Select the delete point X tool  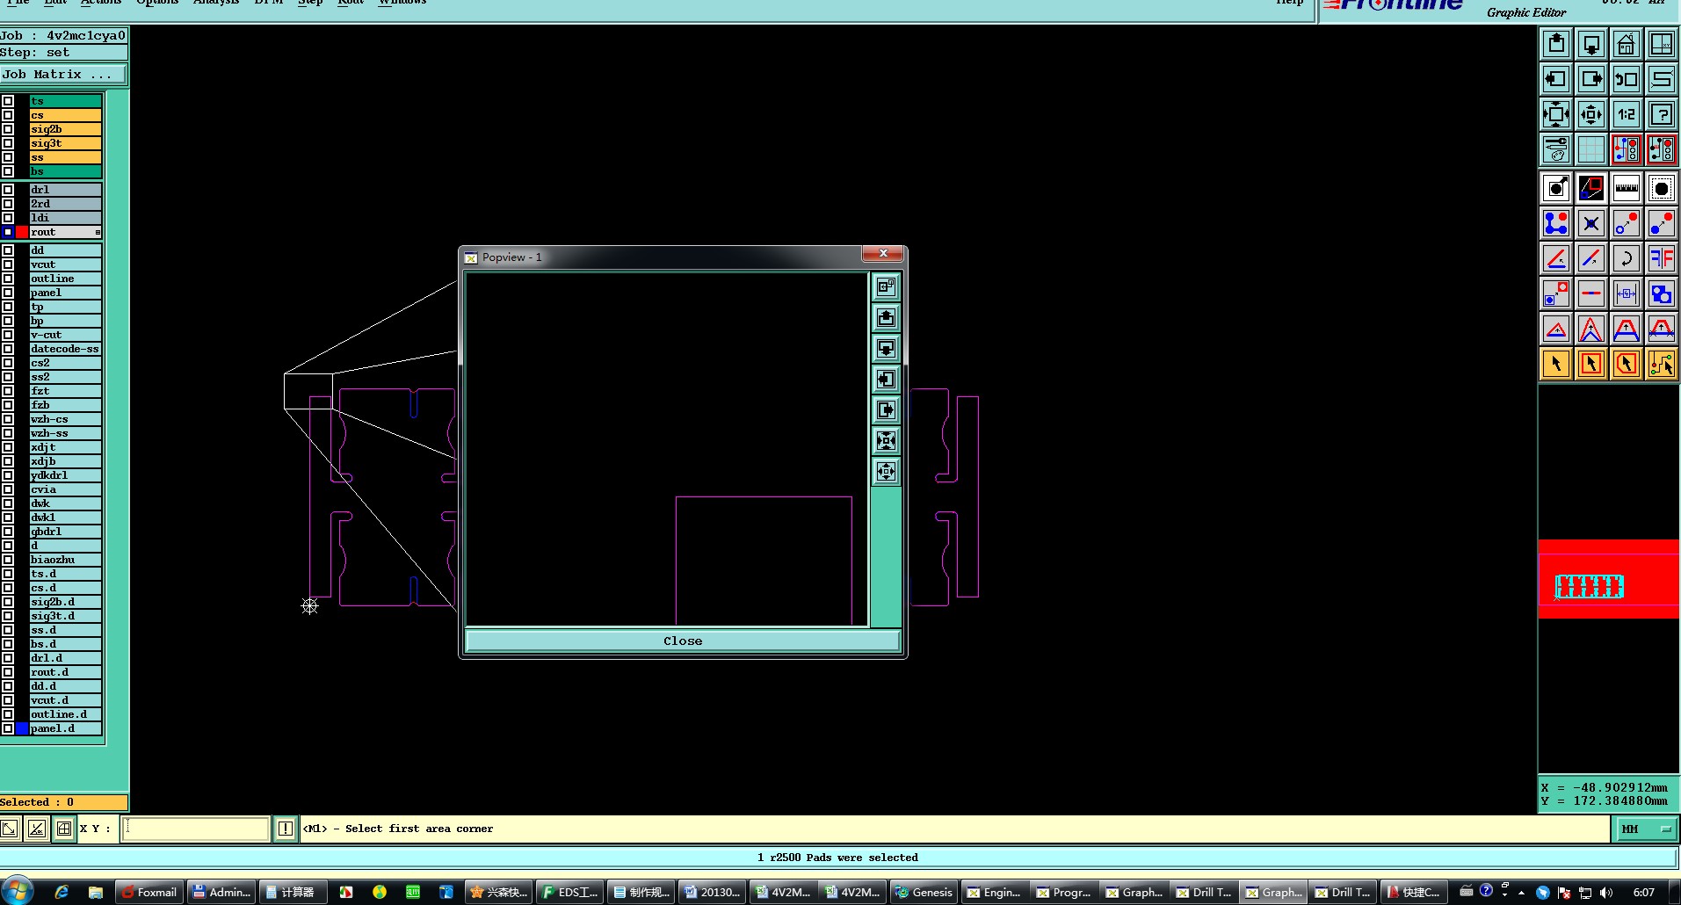1591,223
